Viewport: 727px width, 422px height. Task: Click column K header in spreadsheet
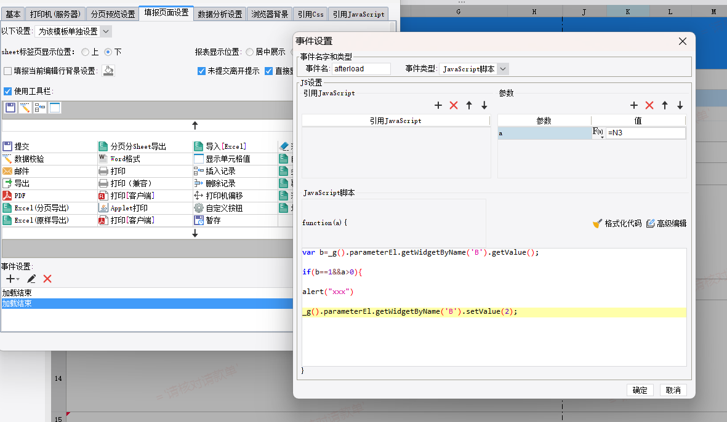point(628,12)
